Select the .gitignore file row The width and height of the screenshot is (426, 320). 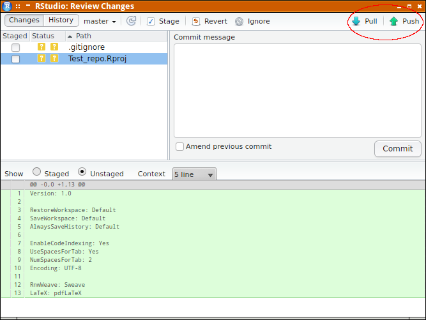tap(84, 47)
